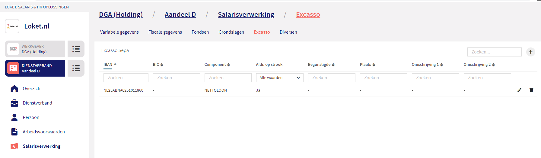The height and width of the screenshot is (158, 541).
Task: Click the Overzicht home icon
Action: (14, 89)
